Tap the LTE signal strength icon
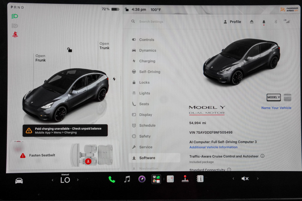 click(287, 21)
